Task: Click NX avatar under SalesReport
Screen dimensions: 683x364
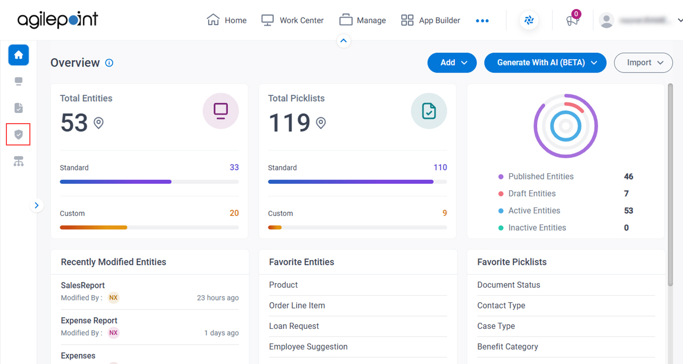Action: click(113, 298)
